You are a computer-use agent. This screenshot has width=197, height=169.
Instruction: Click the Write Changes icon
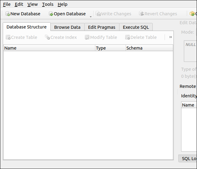pyautogui.click(x=98, y=14)
